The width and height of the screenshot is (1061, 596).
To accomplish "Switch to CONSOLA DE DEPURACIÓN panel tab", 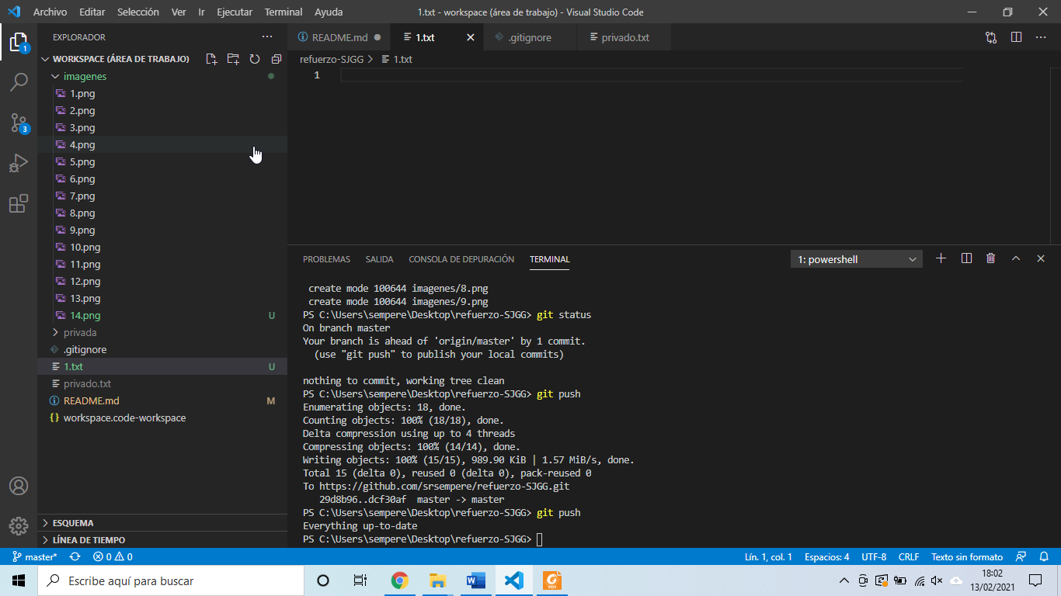I will click(x=461, y=259).
